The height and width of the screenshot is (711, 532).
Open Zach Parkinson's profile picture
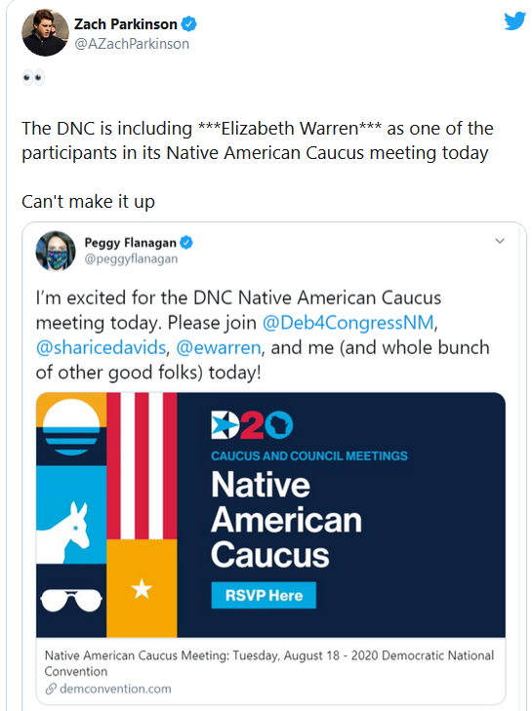point(45,32)
